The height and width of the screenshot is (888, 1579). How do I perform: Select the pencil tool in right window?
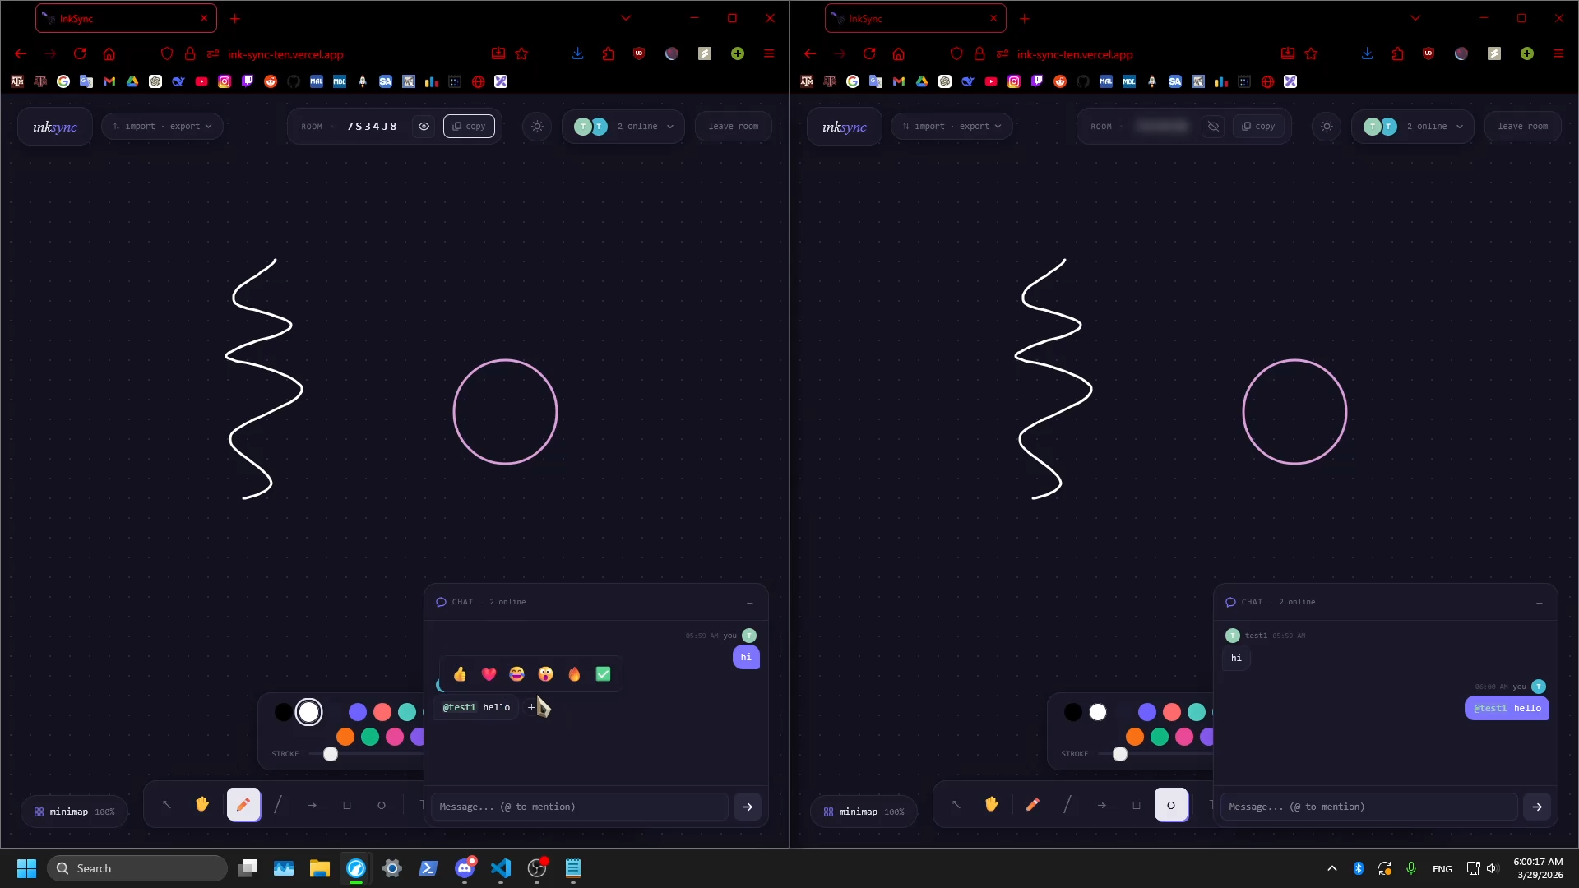coord(1033,806)
